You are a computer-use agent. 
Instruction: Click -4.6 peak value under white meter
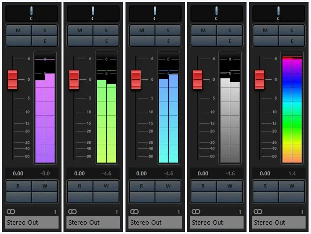(230, 173)
